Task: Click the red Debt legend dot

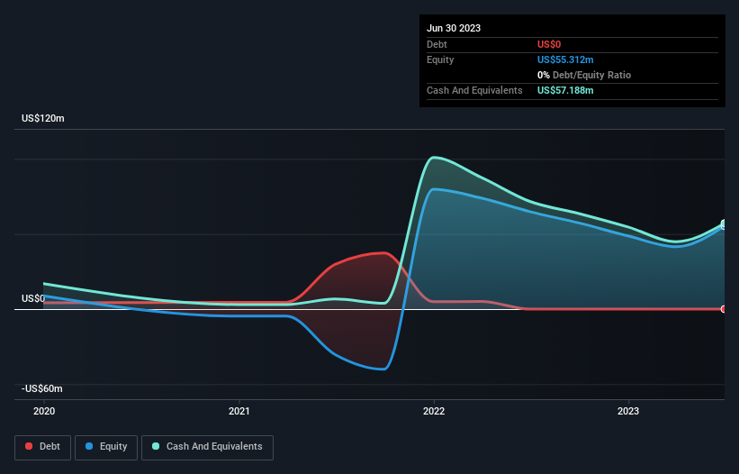Action: 29,446
